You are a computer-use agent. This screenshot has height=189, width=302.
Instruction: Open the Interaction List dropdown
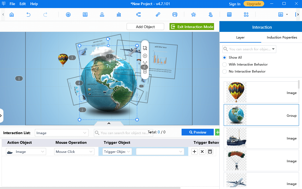(61, 133)
